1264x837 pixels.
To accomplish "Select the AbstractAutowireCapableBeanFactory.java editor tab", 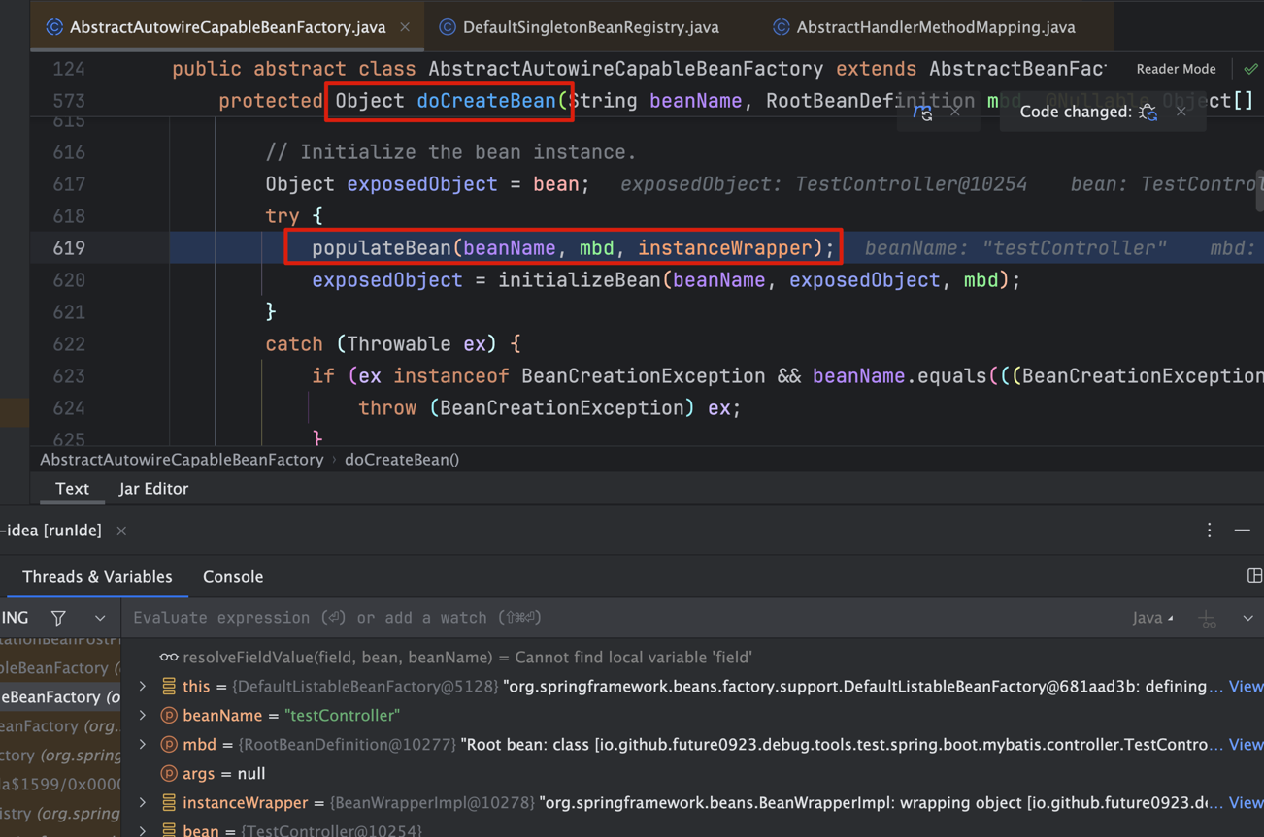I will tap(227, 27).
